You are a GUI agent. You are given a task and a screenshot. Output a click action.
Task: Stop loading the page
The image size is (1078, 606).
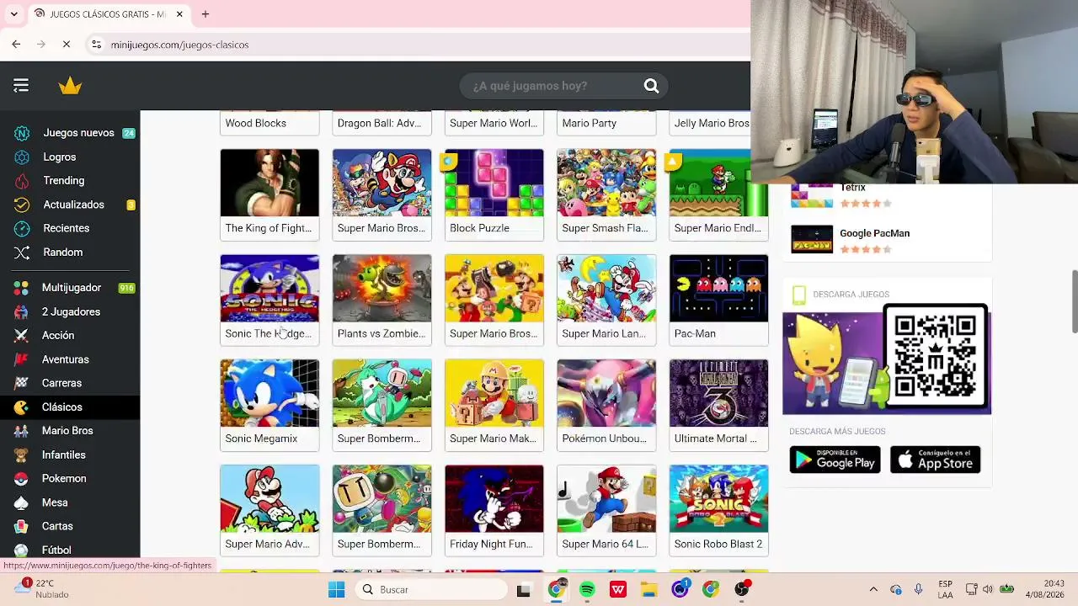pyautogui.click(x=67, y=45)
